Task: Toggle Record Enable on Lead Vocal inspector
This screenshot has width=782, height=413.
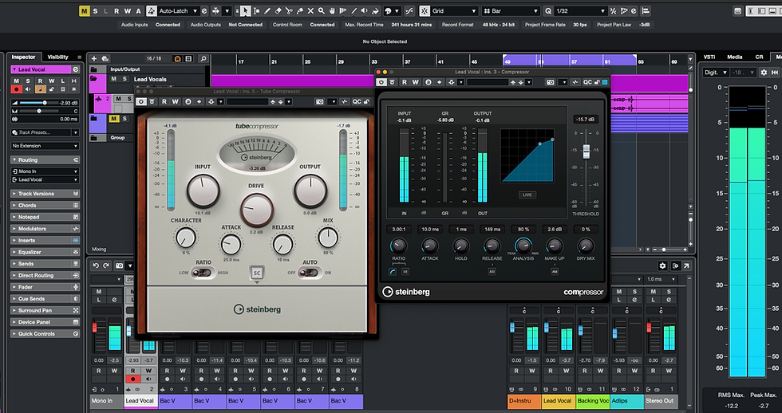Action: [x=17, y=89]
